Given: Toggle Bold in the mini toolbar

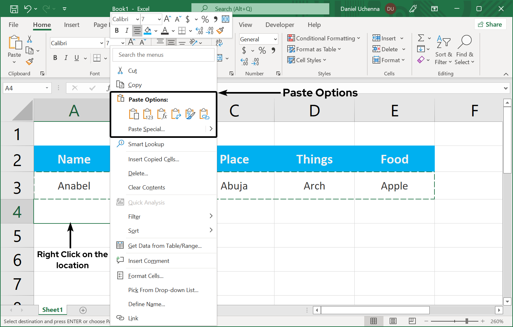Looking at the screenshot, I should pyautogui.click(x=117, y=31).
